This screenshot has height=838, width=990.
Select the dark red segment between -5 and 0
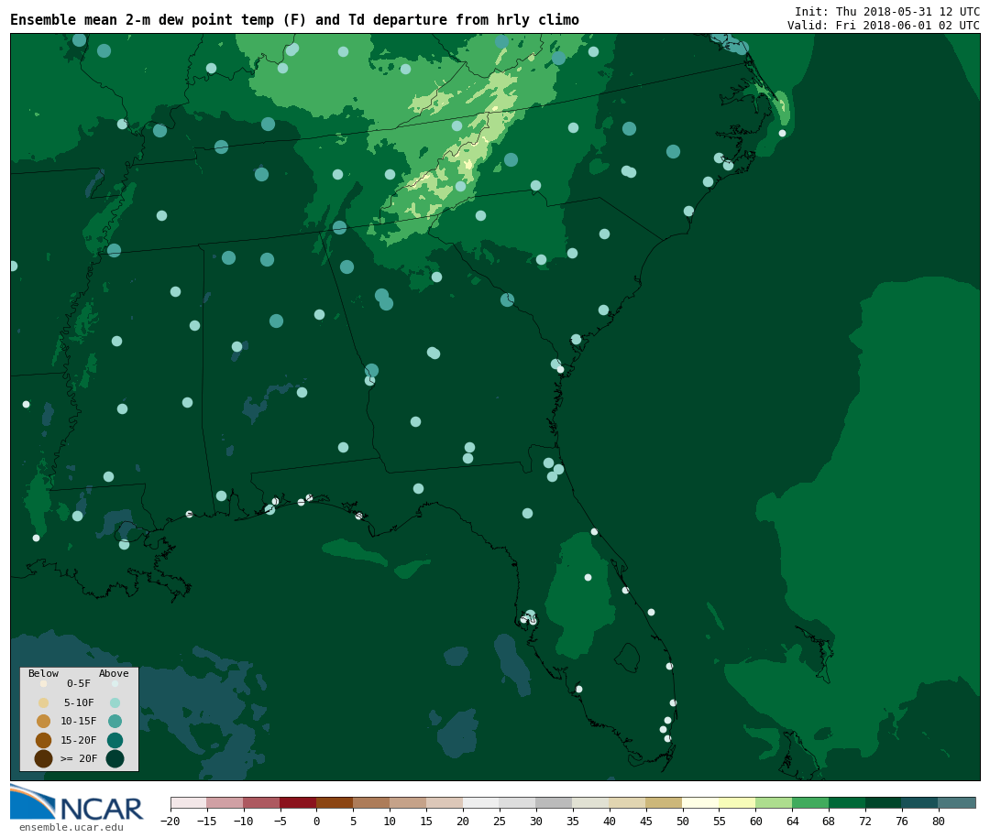299,802
